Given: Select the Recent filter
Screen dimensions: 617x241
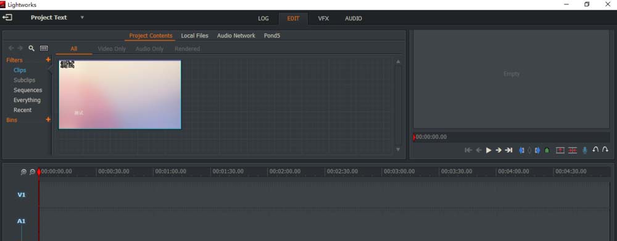Looking at the screenshot, I should click(22, 110).
